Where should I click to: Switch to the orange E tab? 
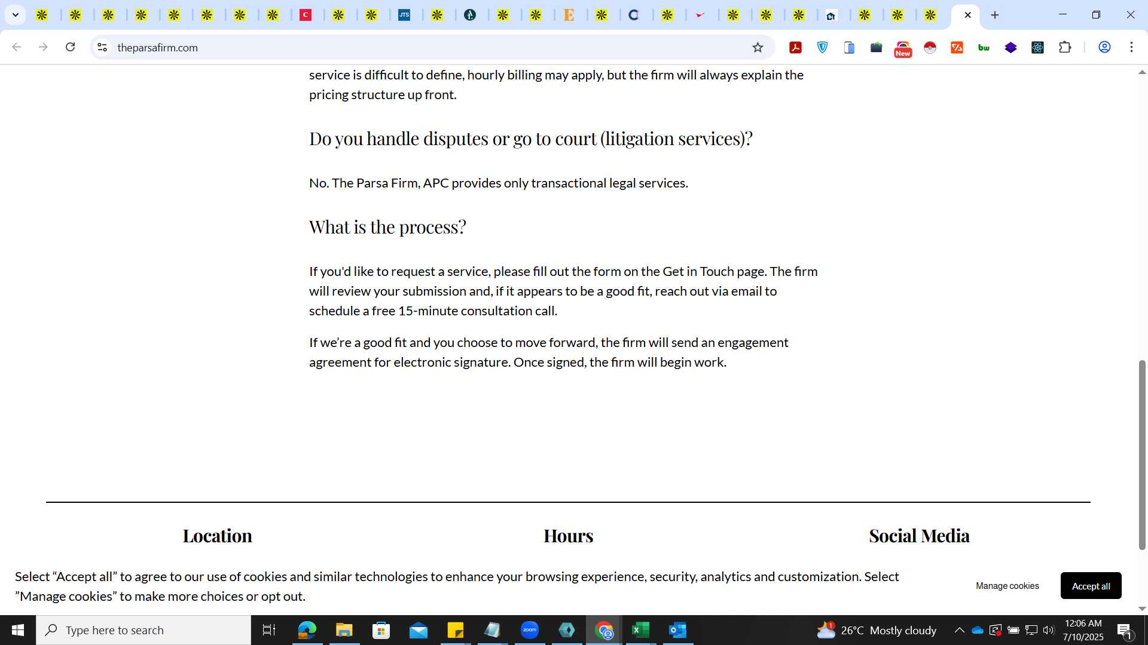569,15
